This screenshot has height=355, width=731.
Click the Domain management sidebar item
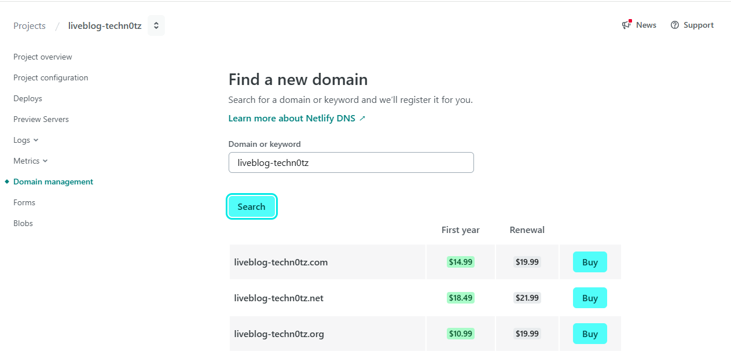(53, 182)
